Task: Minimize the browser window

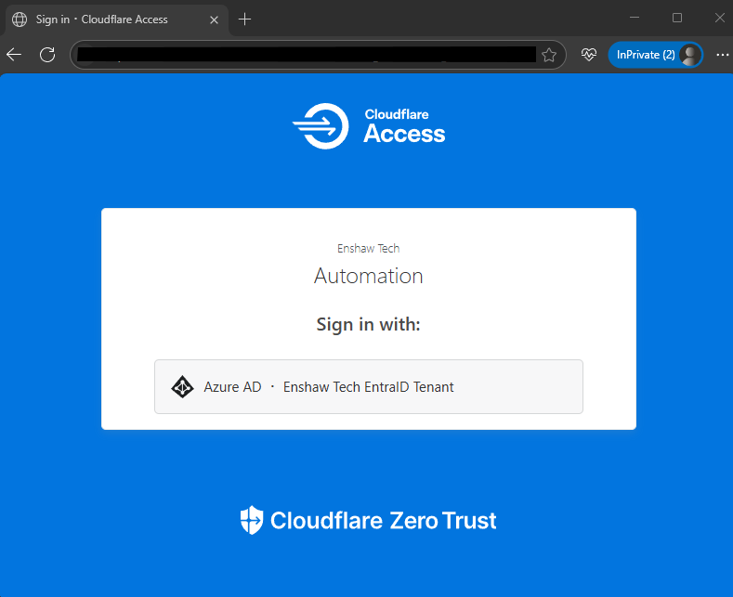Action: click(635, 18)
